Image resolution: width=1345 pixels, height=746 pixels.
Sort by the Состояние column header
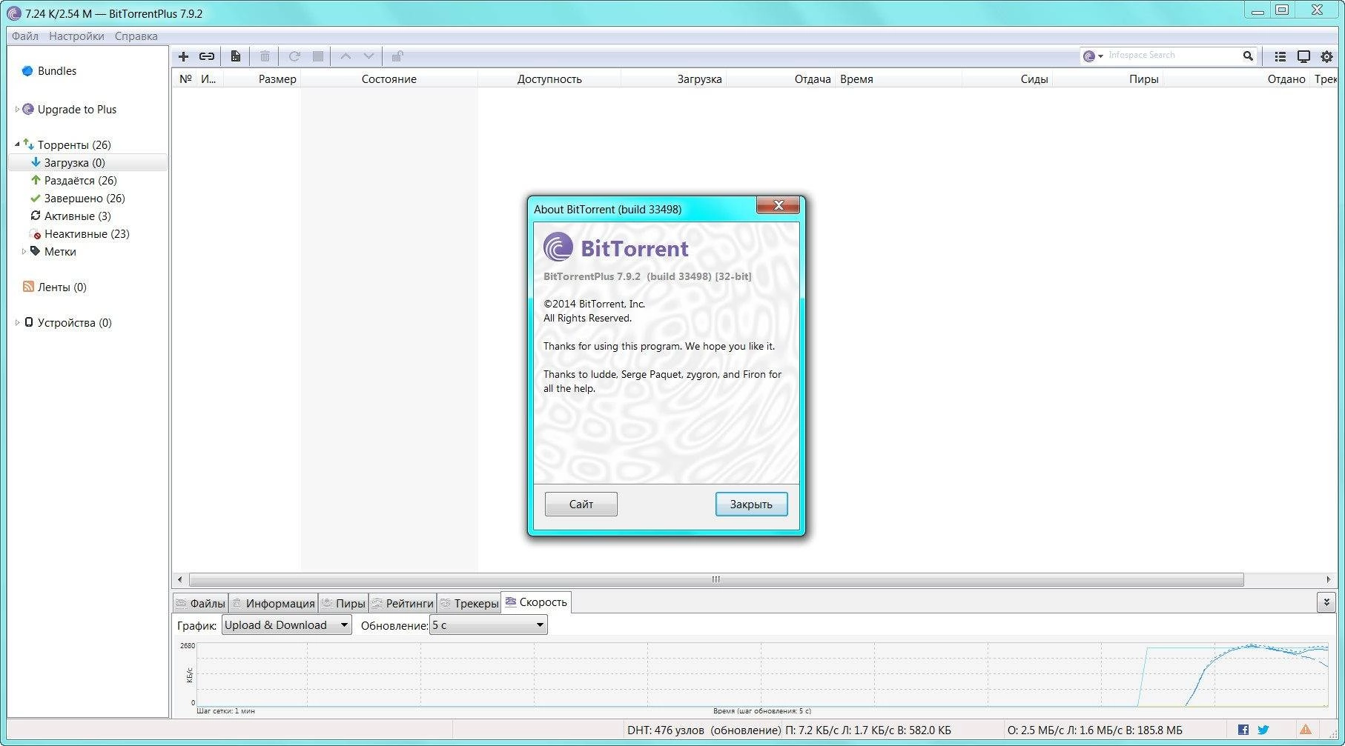click(x=389, y=79)
